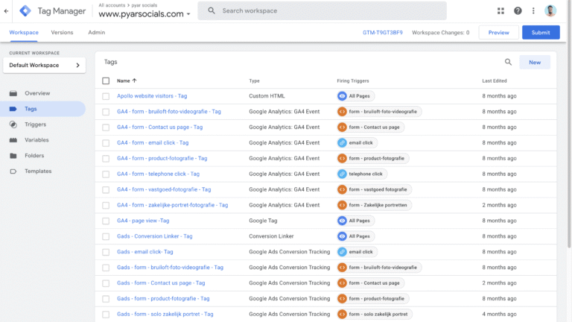Screen dimensions: 572x322
Task: Click the search icon in Tags table header
Action: [509, 63]
